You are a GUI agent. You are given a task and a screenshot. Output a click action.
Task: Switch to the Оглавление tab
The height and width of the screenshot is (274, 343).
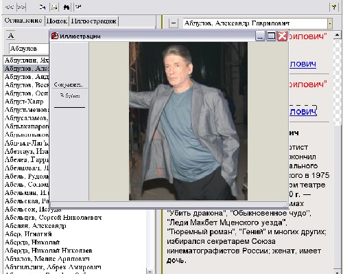[23, 21]
